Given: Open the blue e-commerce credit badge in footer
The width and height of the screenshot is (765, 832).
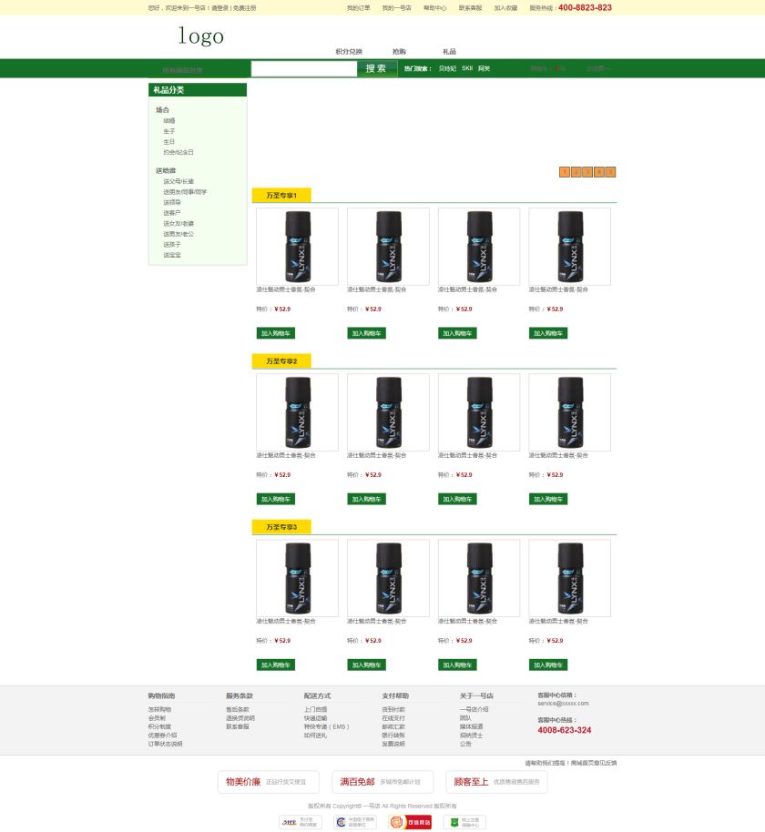Looking at the screenshot, I should (355, 822).
